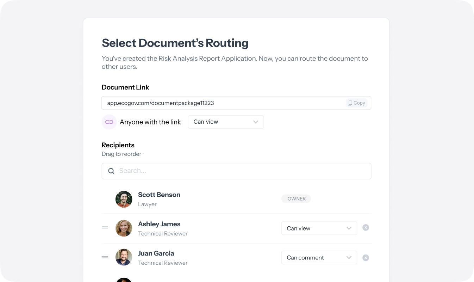Click the OWNER badge
This screenshot has width=474, height=282.
[296, 199]
